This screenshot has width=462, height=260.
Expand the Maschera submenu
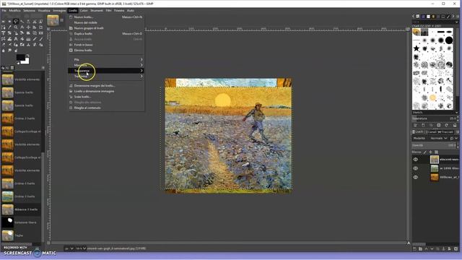click(106, 65)
